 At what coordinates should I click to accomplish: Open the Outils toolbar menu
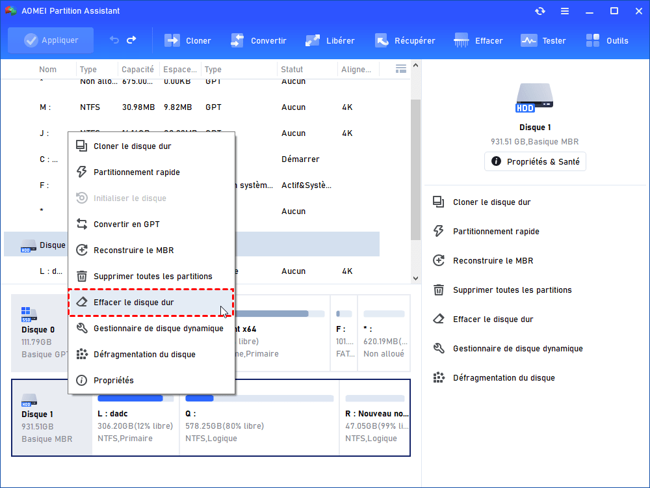(607, 40)
